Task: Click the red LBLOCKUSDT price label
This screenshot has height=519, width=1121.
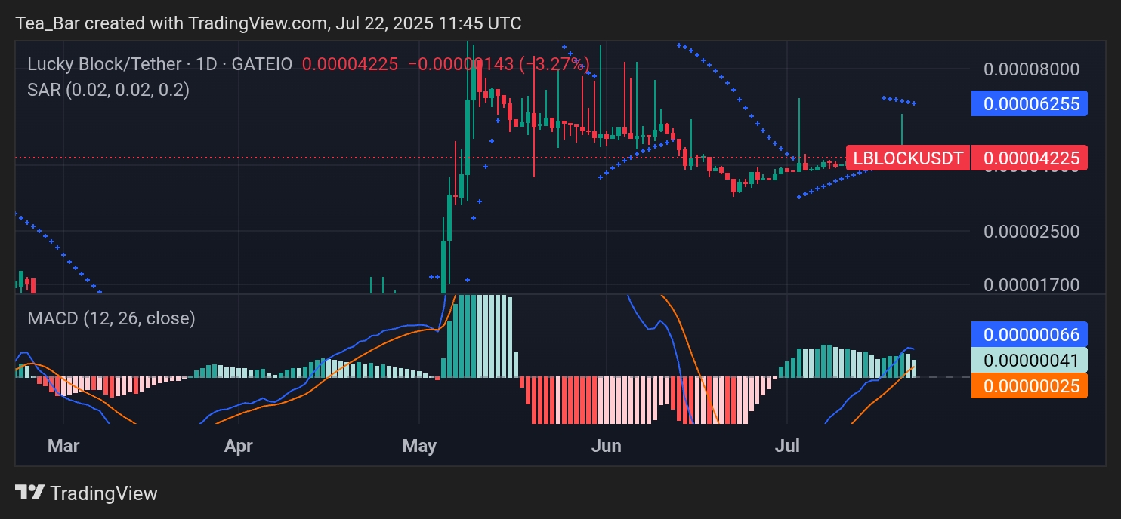Action: click(908, 158)
